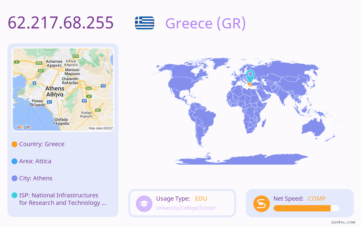The width and height of the screenshot is (361, 227).
Task: Click the Greece flag icon
Action: click(145, 23)
